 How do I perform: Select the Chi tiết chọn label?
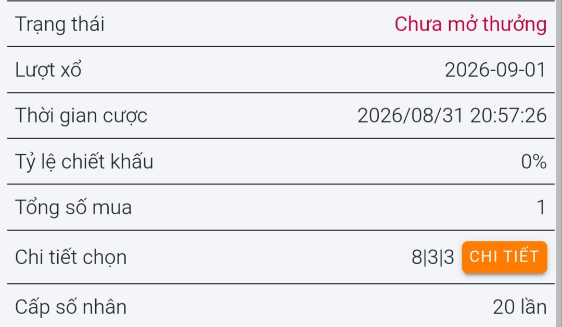pos(71,257)
